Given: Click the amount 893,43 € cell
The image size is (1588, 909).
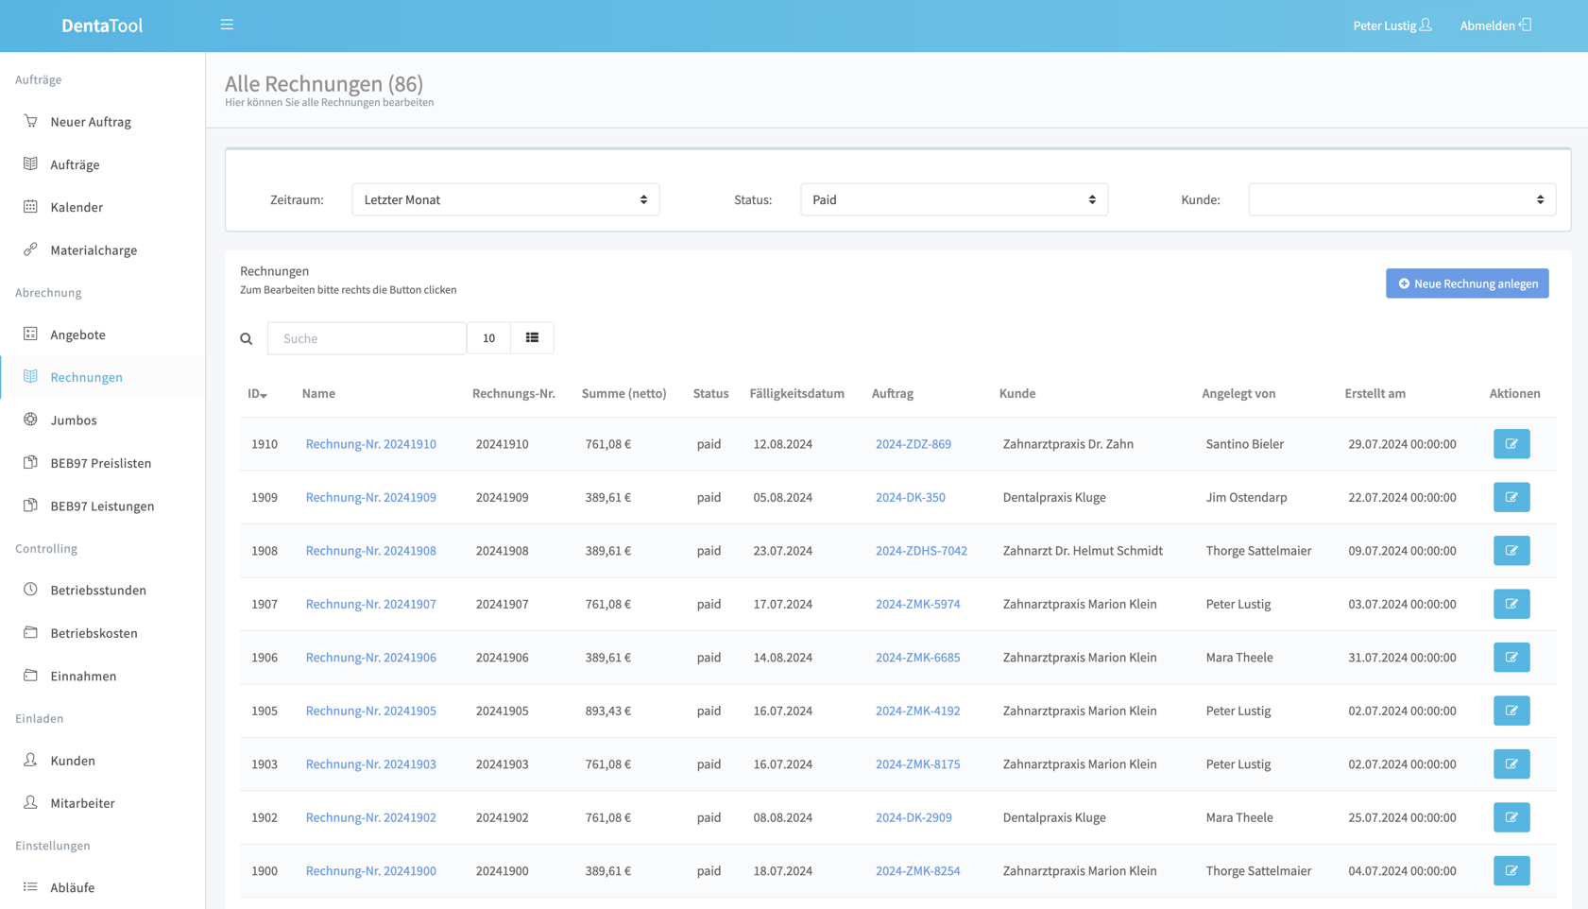Looking at the screenshot, I should coord(607,711).
